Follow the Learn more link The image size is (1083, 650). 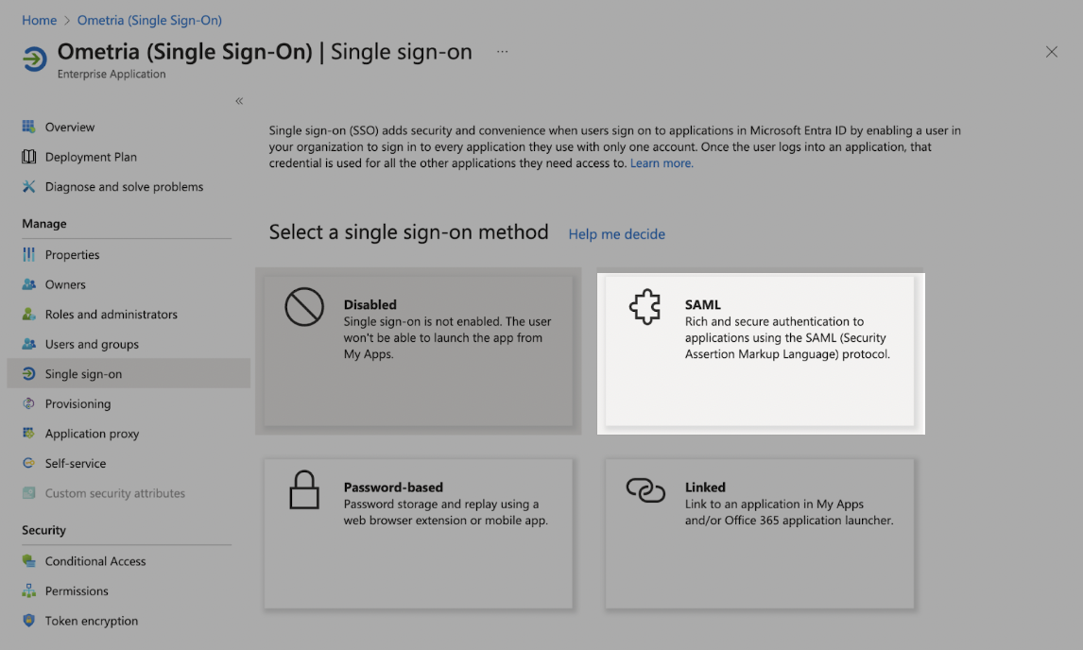coord(662,163)
